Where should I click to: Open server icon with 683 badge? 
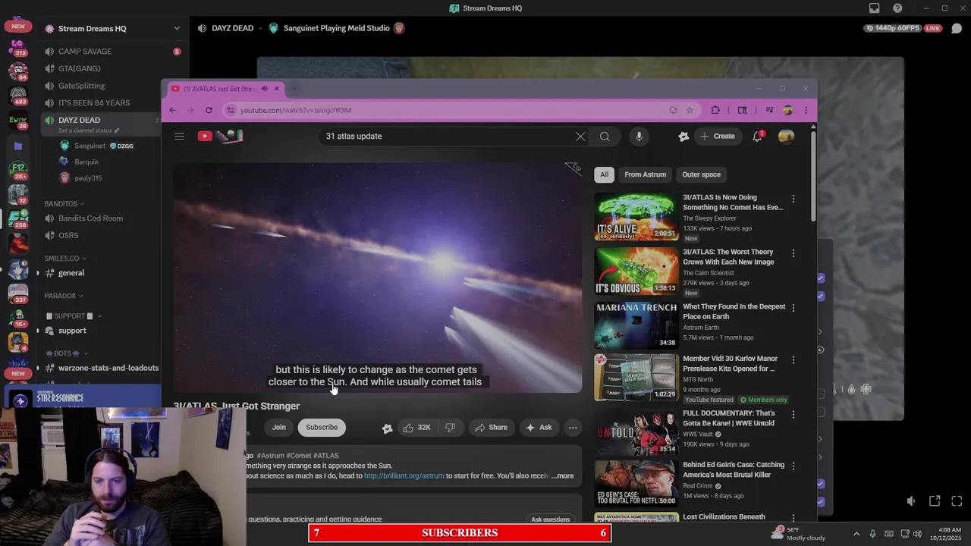pyautogui.click(x=18, y=96)
